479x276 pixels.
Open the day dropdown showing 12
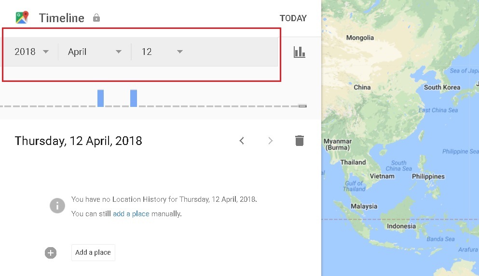[162, 52]
